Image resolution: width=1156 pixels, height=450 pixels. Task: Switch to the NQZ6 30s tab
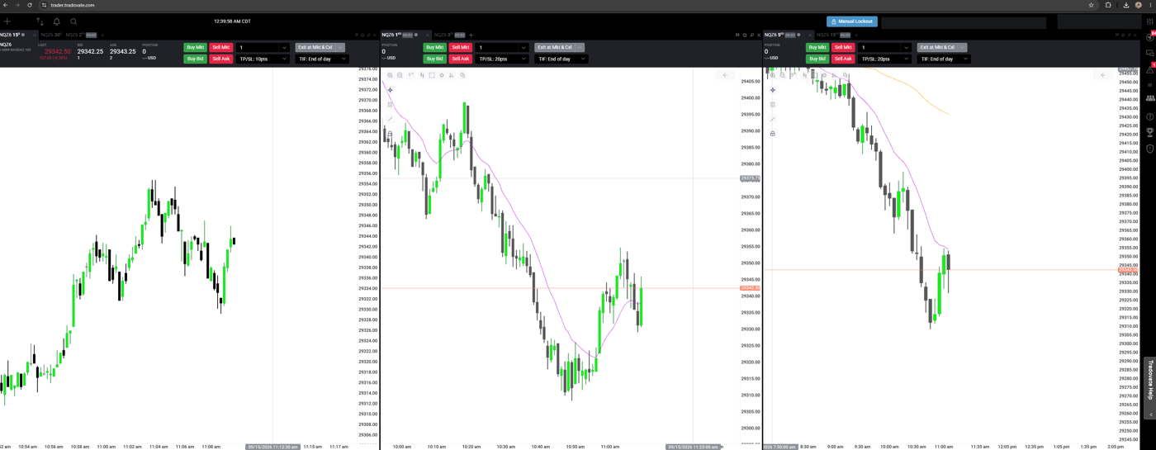tap(51, 35)
